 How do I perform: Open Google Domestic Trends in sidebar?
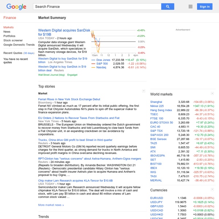(19, 45)
